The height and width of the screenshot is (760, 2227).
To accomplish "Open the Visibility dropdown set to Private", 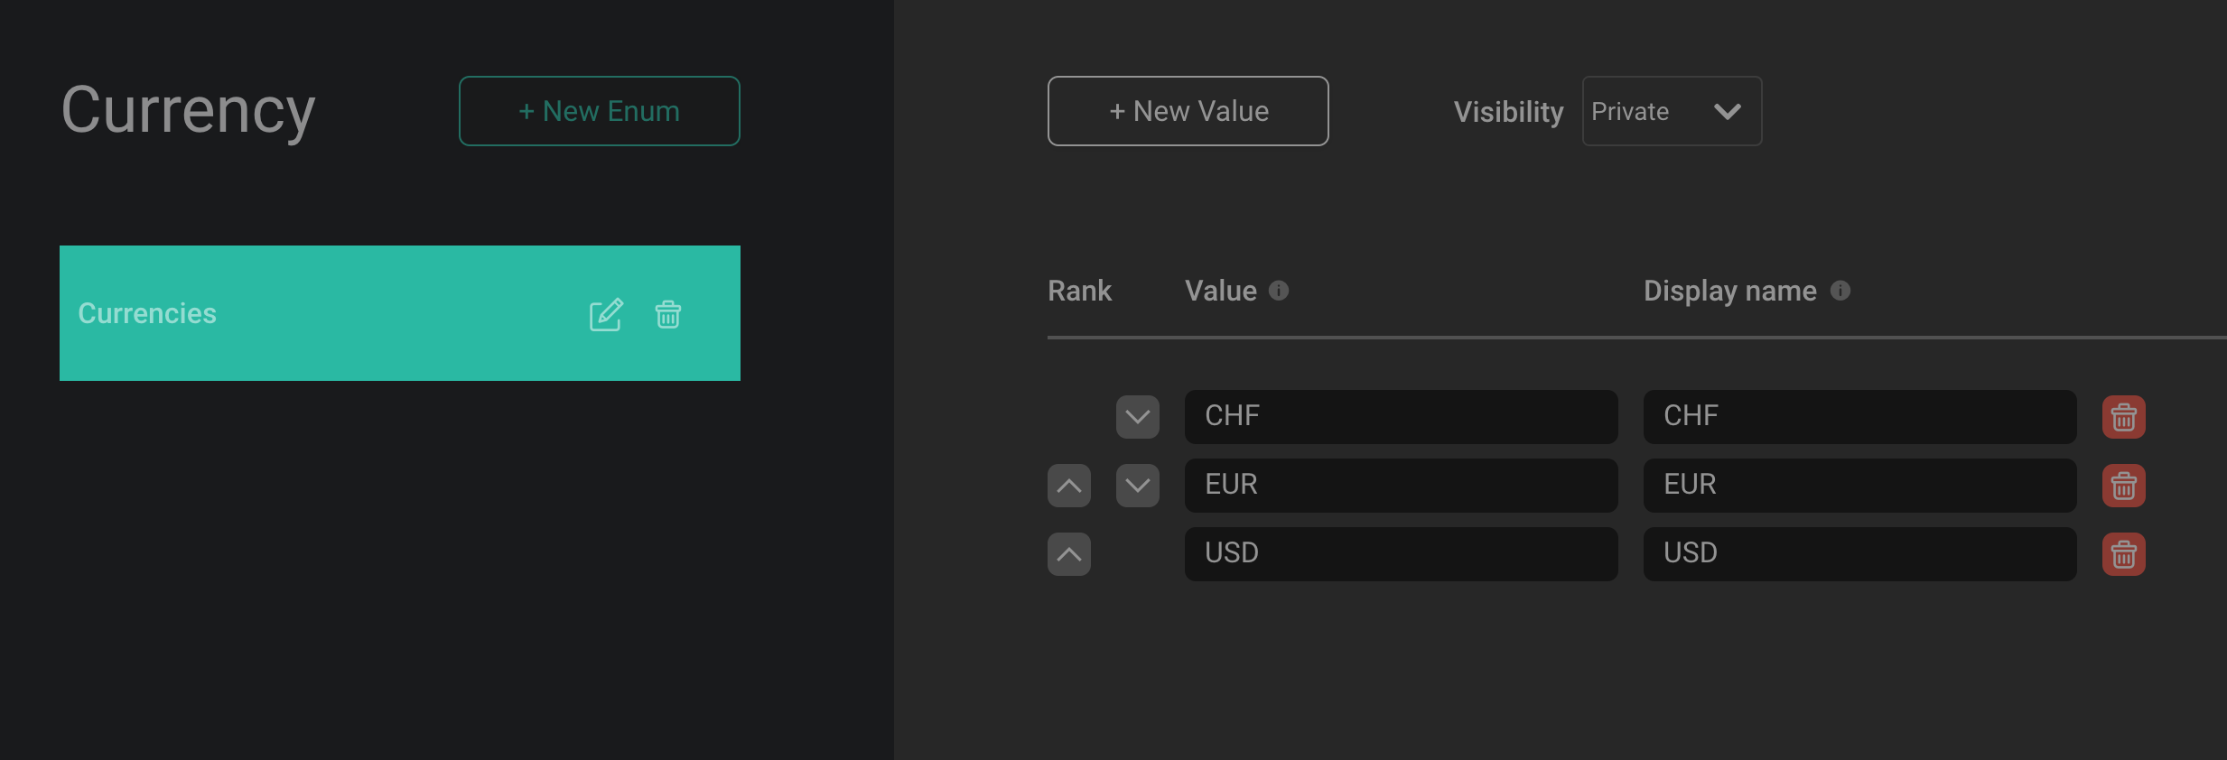I will [1672, 111].
